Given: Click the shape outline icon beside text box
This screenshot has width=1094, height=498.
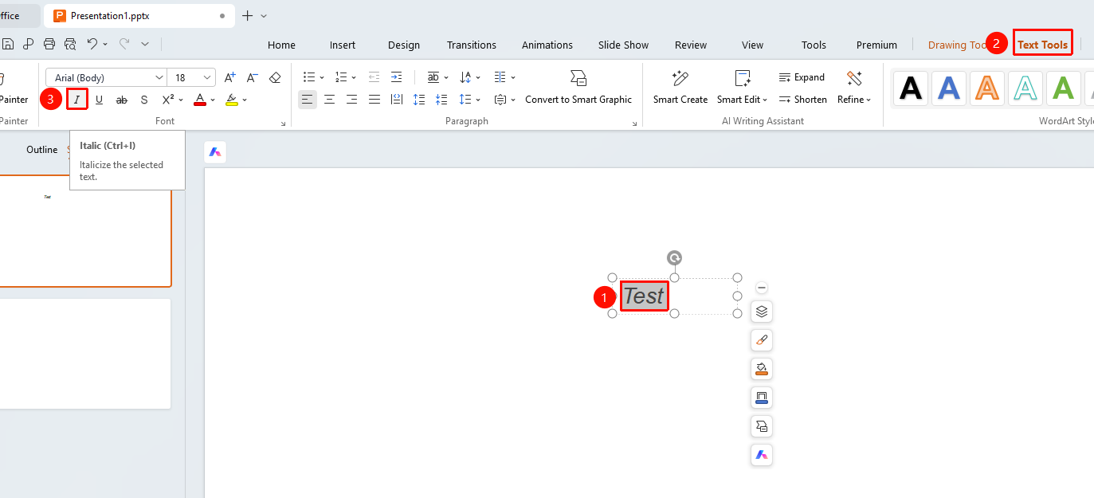Looking at the screenshot, I should pos(762,398).
